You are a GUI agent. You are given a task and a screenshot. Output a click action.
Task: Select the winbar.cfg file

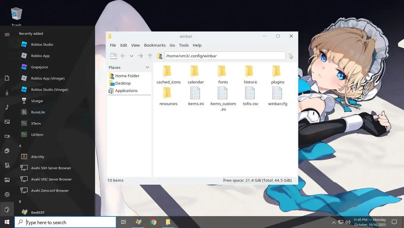[278, 96]
